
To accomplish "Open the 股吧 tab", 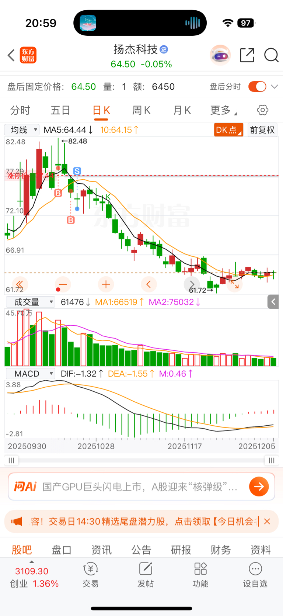I will coord(22,550).
